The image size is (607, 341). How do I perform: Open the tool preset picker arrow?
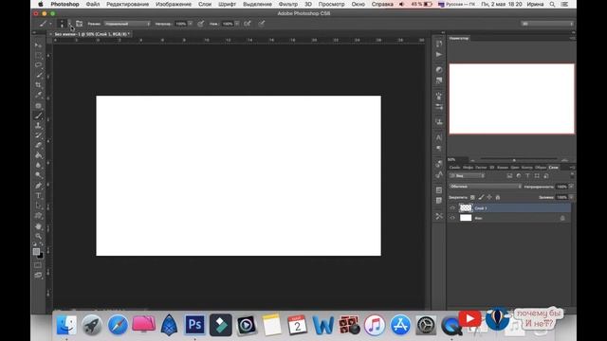coord(50,24)
